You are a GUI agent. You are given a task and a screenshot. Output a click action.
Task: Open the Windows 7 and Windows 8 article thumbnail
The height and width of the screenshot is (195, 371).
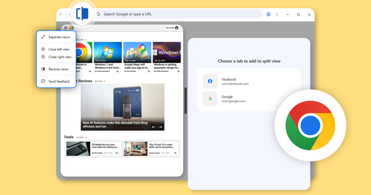tap(108, 52)
